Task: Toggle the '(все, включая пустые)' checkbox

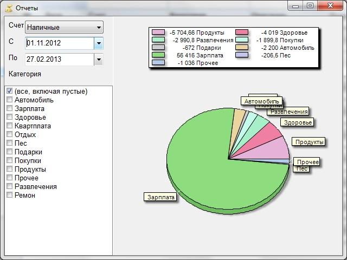Action: 9,91
